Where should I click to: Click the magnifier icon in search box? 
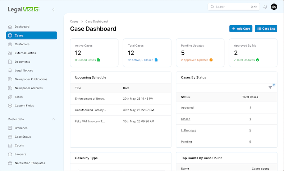pyautogui.click(x=212, y=7)
